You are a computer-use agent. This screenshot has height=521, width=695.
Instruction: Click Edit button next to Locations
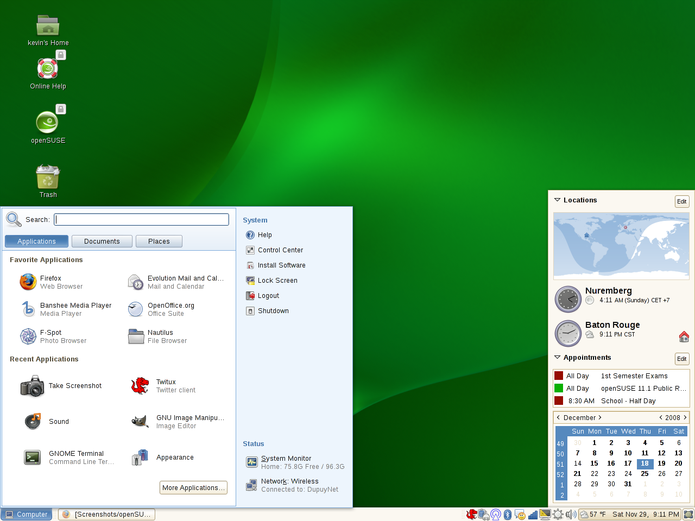click(x=682, y=201)
